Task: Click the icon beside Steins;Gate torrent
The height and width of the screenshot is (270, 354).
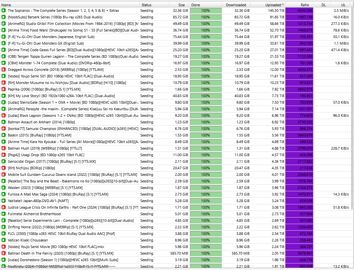Action: point(3,102)
